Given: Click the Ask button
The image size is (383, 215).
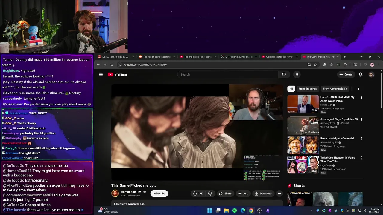Looking at the screenshot, I should pyautogui.click(x=243, y=193).
